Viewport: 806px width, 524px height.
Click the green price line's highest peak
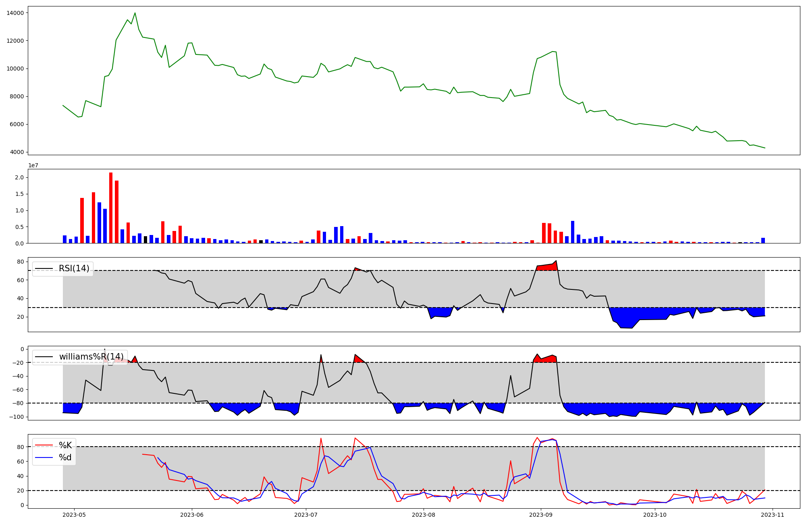pyautogui.click(x=135, y=13)
